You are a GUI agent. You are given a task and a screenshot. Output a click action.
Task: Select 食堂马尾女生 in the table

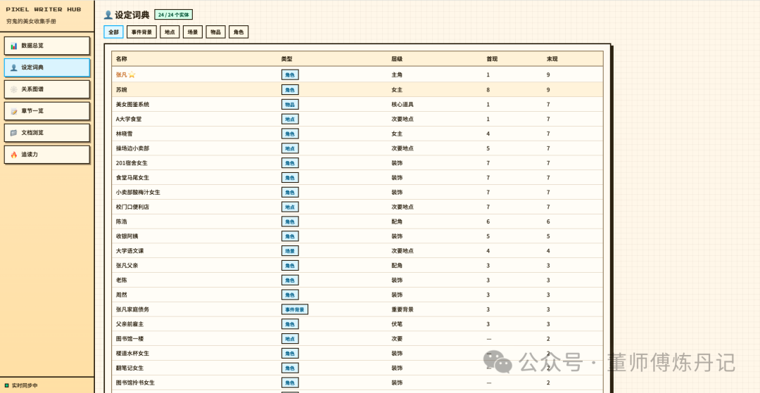pos(357,178)
